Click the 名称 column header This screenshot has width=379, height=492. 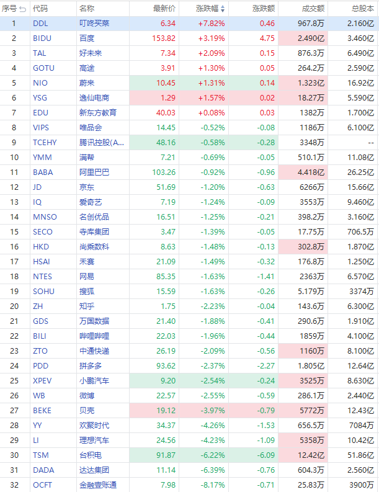pos(87,9)
